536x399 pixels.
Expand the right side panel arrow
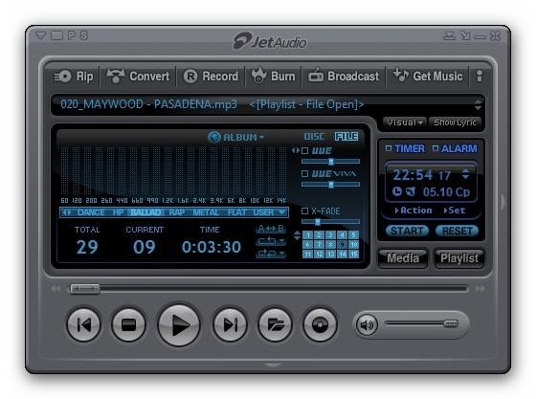502,202
